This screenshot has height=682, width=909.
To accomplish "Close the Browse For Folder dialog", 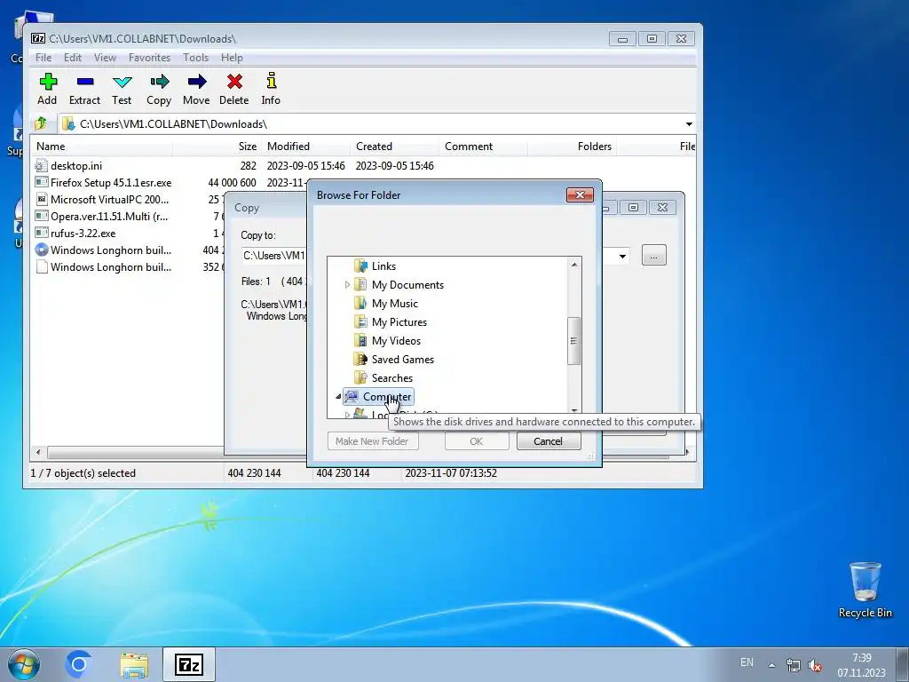I will tap(580, 194).
